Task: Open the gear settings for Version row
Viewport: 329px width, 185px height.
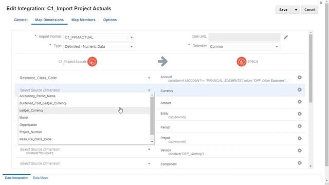Action: (x=300, y=151)
